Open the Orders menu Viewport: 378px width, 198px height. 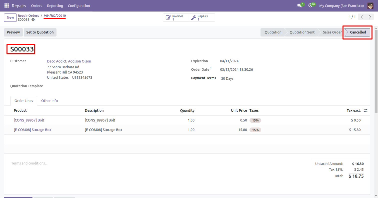tap(36, 5)
